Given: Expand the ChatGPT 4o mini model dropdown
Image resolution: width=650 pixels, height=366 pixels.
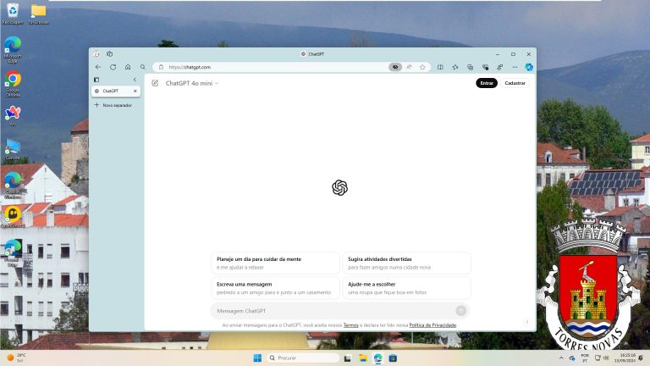Looking at the screenshot, I should [x=192, y=83].
